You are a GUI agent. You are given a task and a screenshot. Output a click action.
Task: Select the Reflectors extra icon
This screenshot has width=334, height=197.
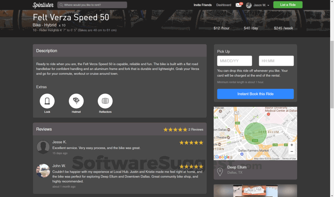coord(105,101)
